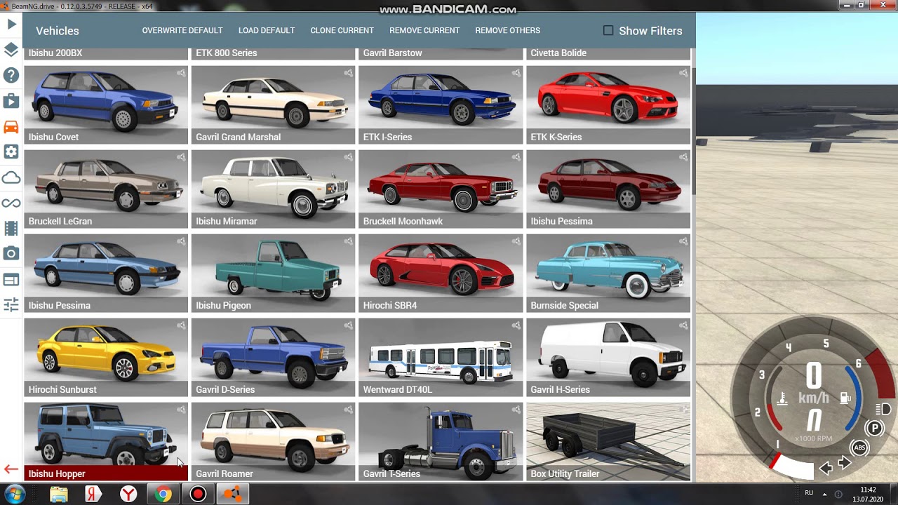Open File Explorer folder in the taskbar
Image resolution: width=898 pixels, height=505 pixels.
click(x=59, y=494)
